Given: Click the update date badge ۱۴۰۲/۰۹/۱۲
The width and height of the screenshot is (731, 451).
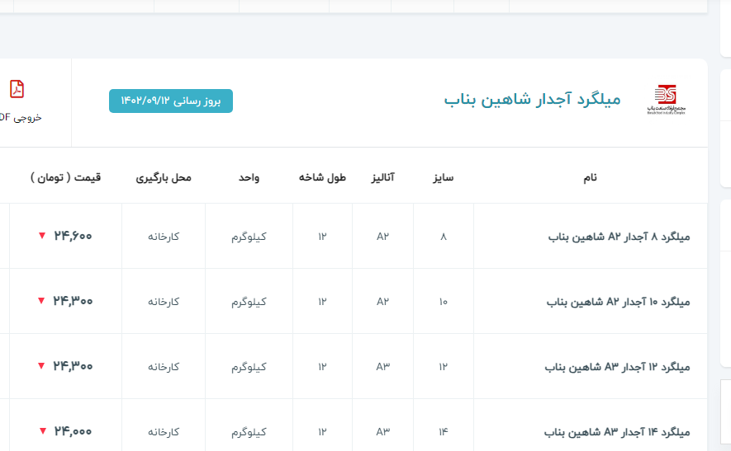Looking at the screenshot, I should coord(171,101).
